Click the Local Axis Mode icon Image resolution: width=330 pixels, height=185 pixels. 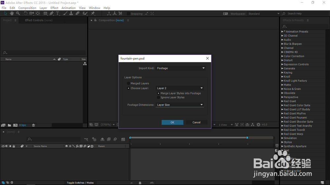click(109, 13)
